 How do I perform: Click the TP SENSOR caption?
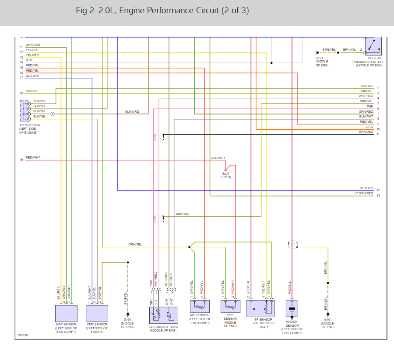click(x=264, y=323)
